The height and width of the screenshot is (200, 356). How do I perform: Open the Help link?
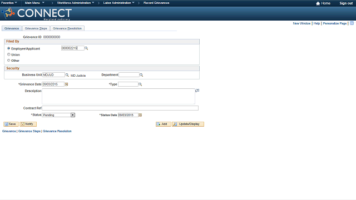coord(317,23)
